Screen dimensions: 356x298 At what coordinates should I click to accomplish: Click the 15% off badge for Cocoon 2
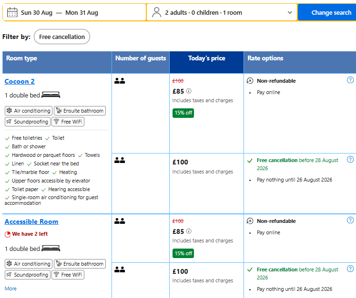click(x=183, y=113)
